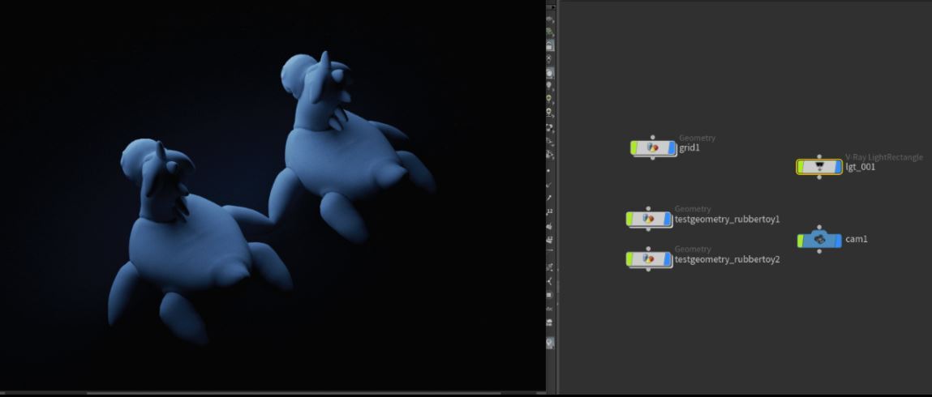Select the cam1 camera node icon
The image size is (932, 397).
pyautogui.click(x=819, y=240)
